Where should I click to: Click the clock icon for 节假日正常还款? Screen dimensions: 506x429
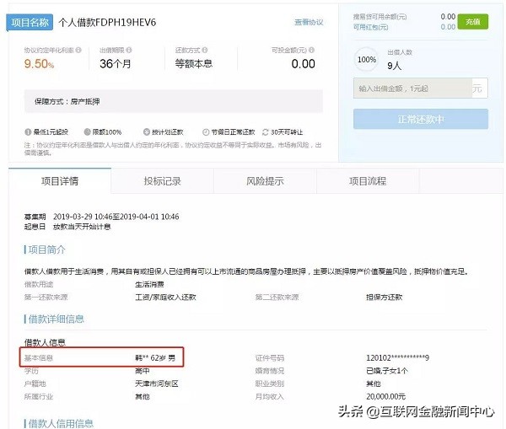point(206,132)
